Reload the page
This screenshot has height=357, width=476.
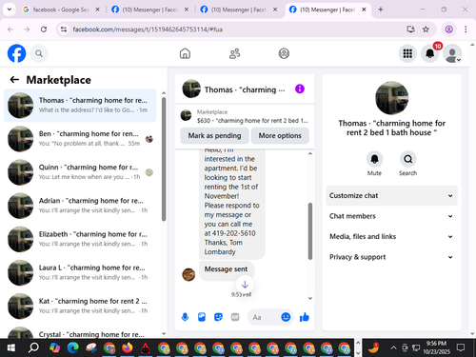(44, 30)
